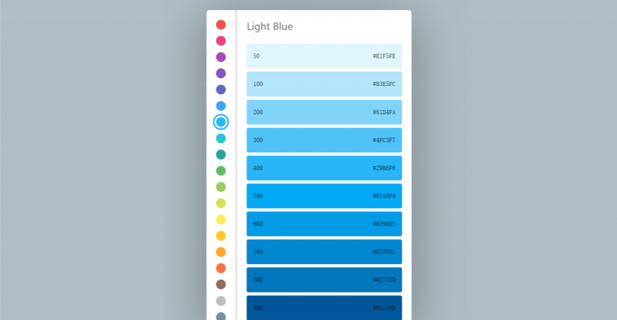Select the teal color dot
This screenshot has width=617, height=320.
pyautogui.click(x=221, y=155)
